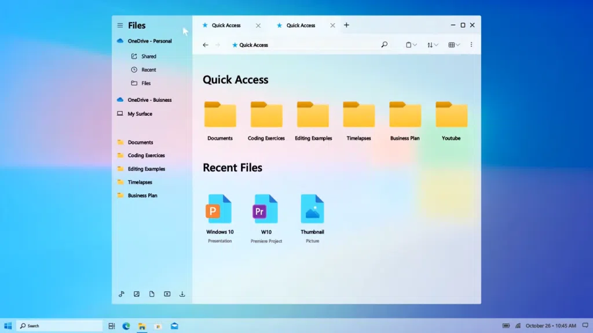Open the Music section from bottom sidebar

122,294
